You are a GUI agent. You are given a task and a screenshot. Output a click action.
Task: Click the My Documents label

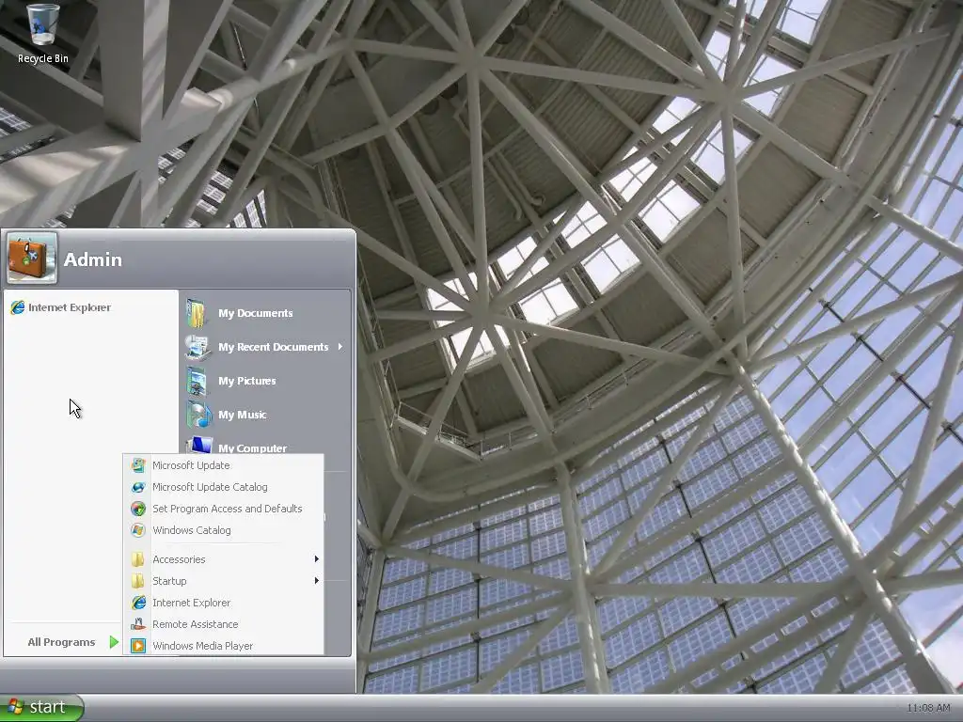[256, 313]
